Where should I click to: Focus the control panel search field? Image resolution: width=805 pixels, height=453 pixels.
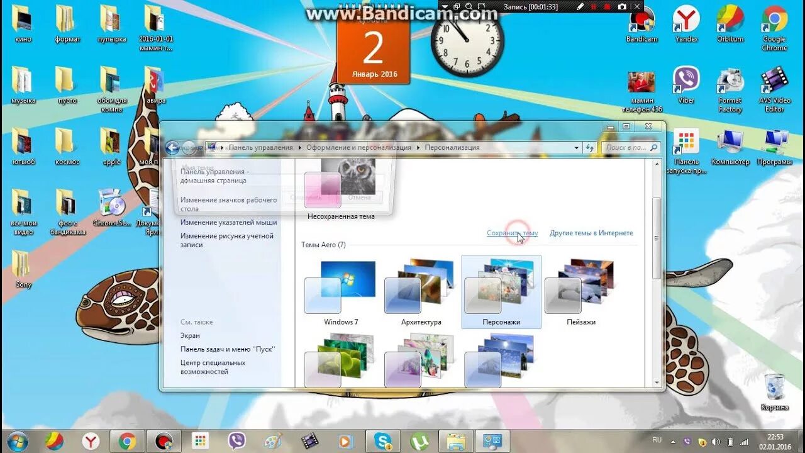click(x=631, y=148)
